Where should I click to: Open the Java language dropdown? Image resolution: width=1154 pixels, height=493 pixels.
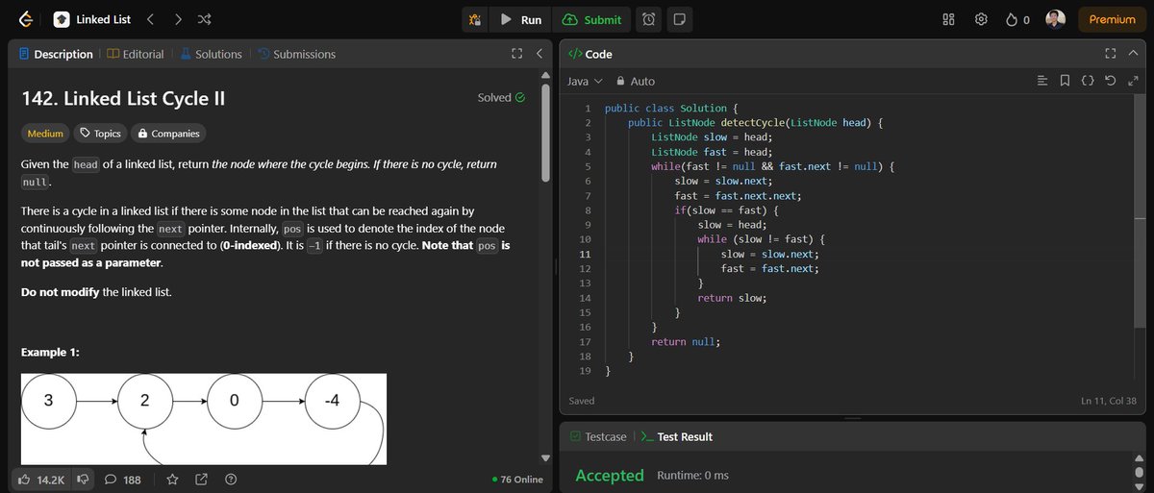pos(585,82)
